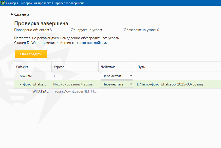221x148 pixels.
Task: Select the Trojan.DownLoaderNET.11... threat name
Action: pyautogui.click(x=75, y=91)
